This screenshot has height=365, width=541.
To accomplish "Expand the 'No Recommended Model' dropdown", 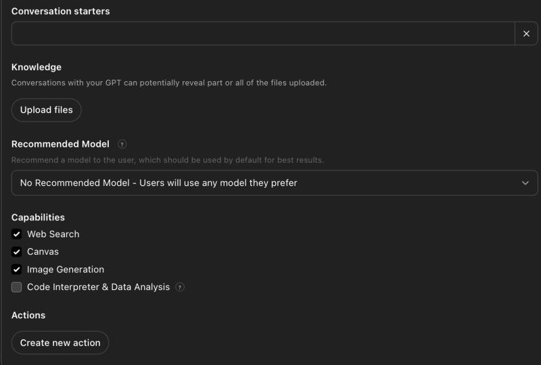I will tap(270, 183).
